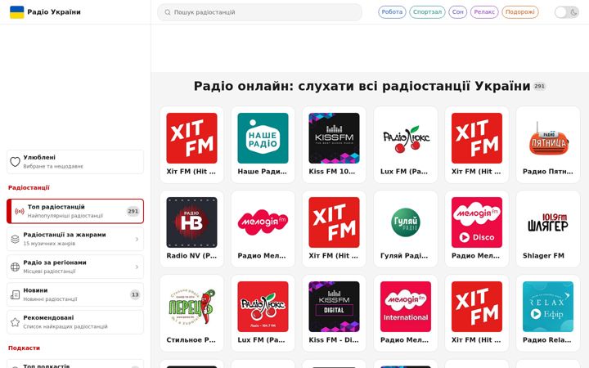Click the Гуляй Раді... station name

(x=404, y=256)
